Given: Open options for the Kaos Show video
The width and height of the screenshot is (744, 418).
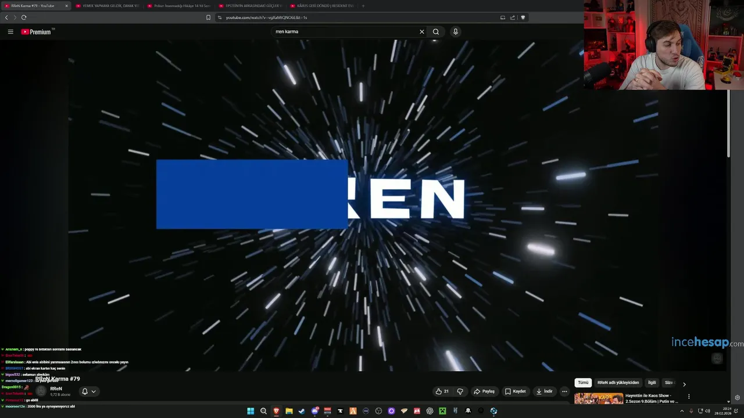Looking at the screenshot, I should pyautogui.click(x=689, y=397).
